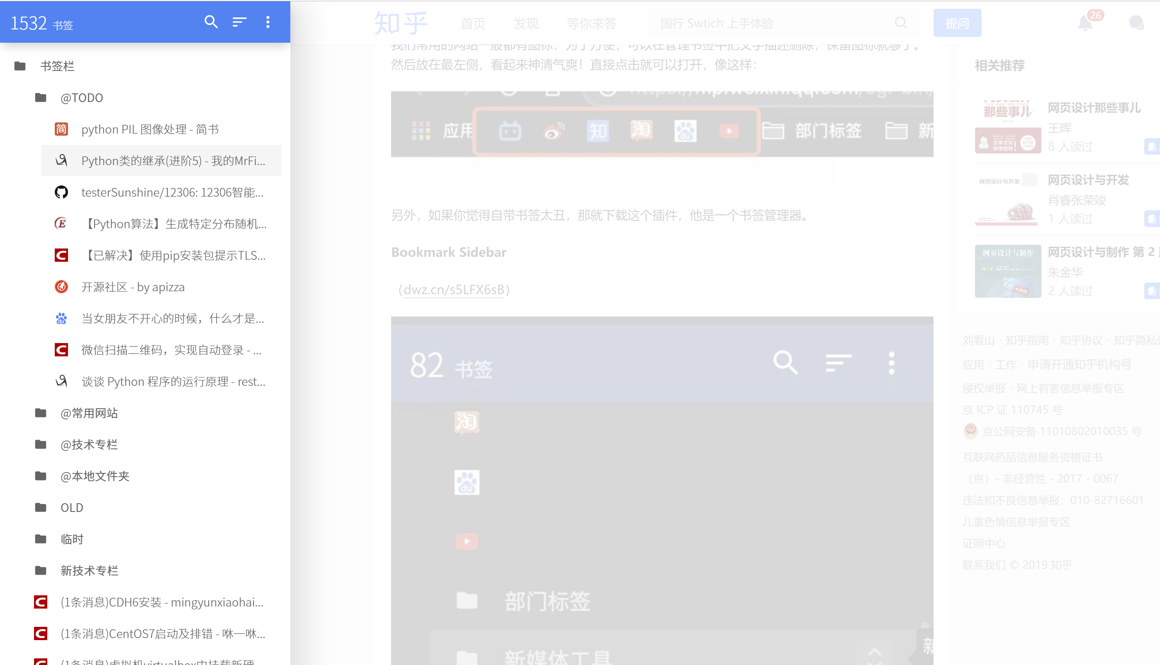This screenshot has width=1160, height=665.
Task: Click Baidu paw favicon in sidebar
Action: (61, 318)
